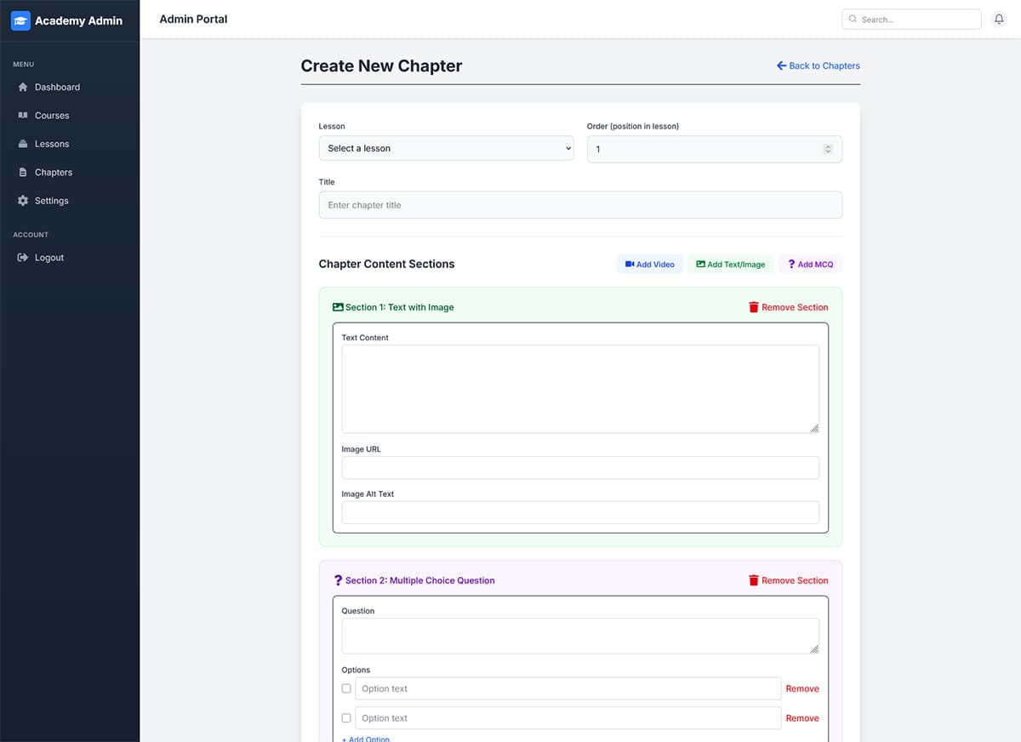Click the Dashboard home icon
Image resolution: width=1021 pixels, height=742 pixels.
click(23, 87)
